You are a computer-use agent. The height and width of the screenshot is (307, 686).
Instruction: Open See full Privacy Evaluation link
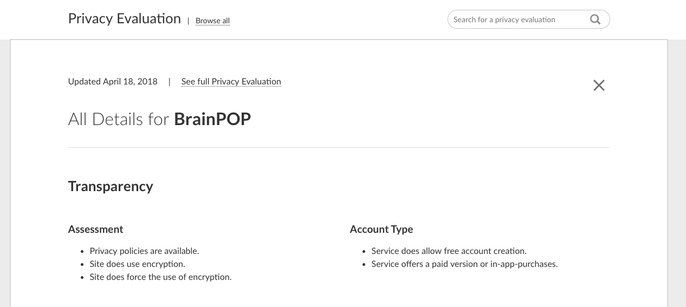231,82
